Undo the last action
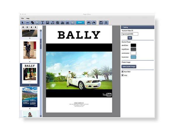The image size is (174, 131). pyautogui.click(x=89, y=23)
